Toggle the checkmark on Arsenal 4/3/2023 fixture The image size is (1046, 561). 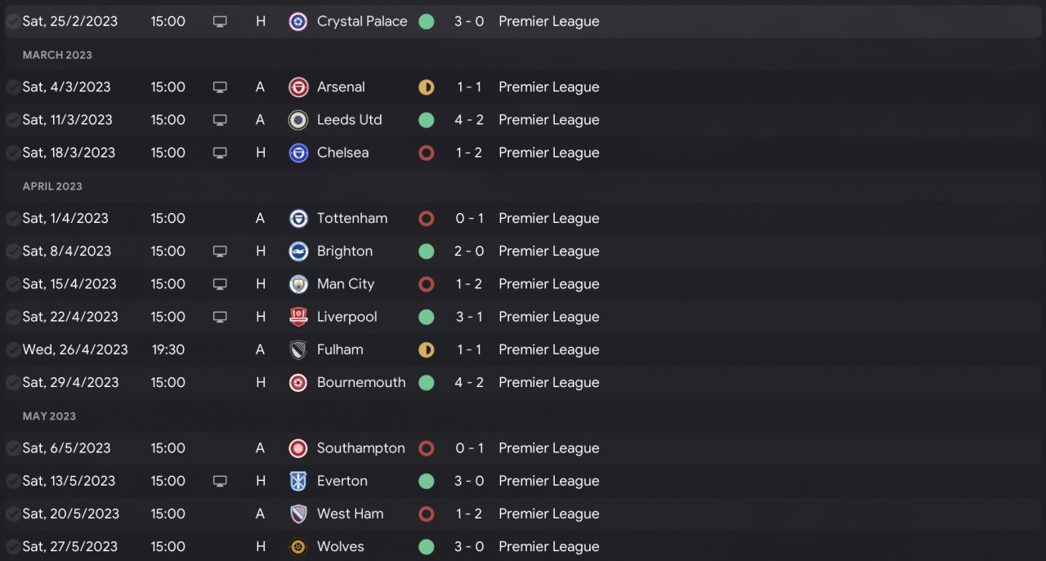(13, 87)
